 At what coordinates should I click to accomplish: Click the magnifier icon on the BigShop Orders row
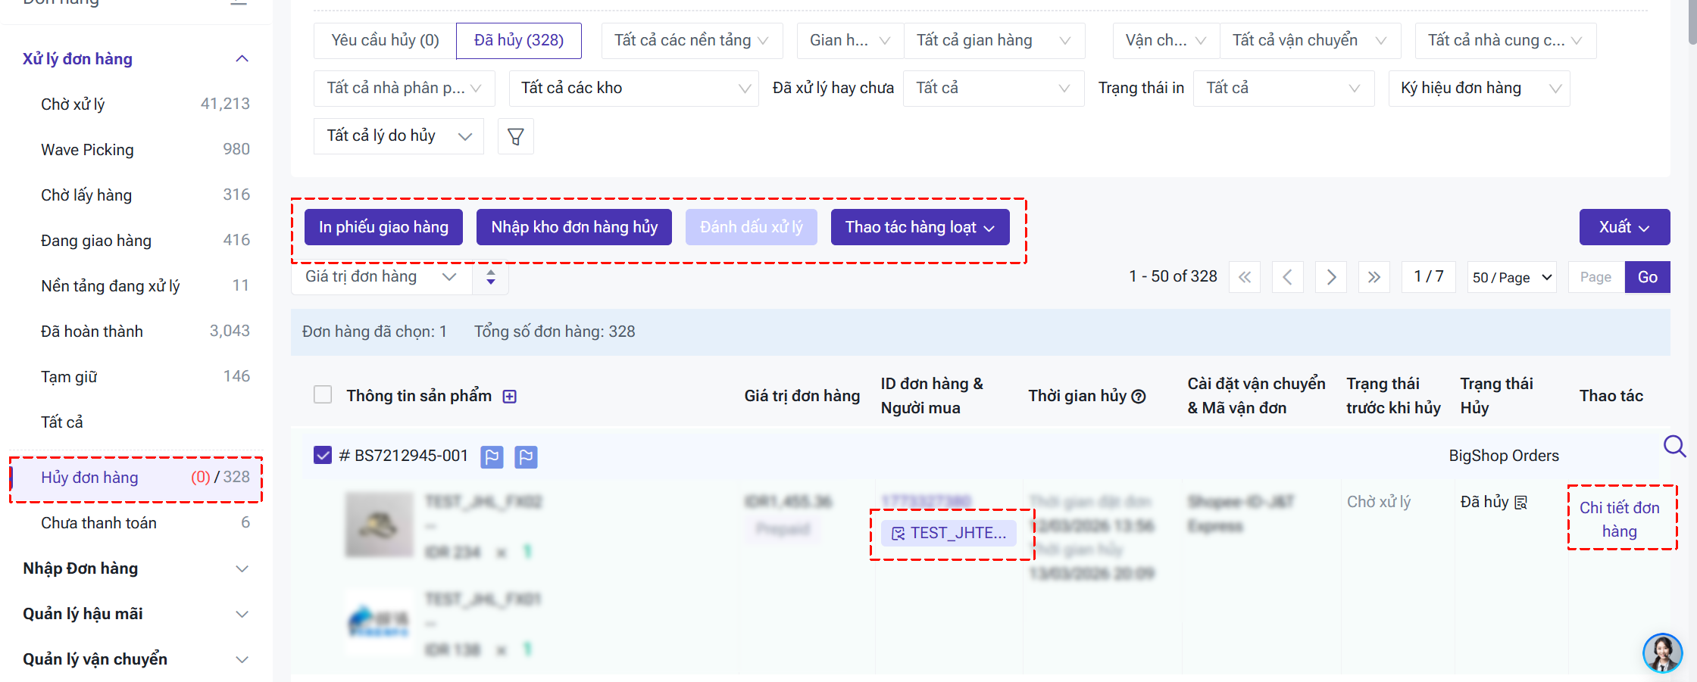tap(1674, 446)
